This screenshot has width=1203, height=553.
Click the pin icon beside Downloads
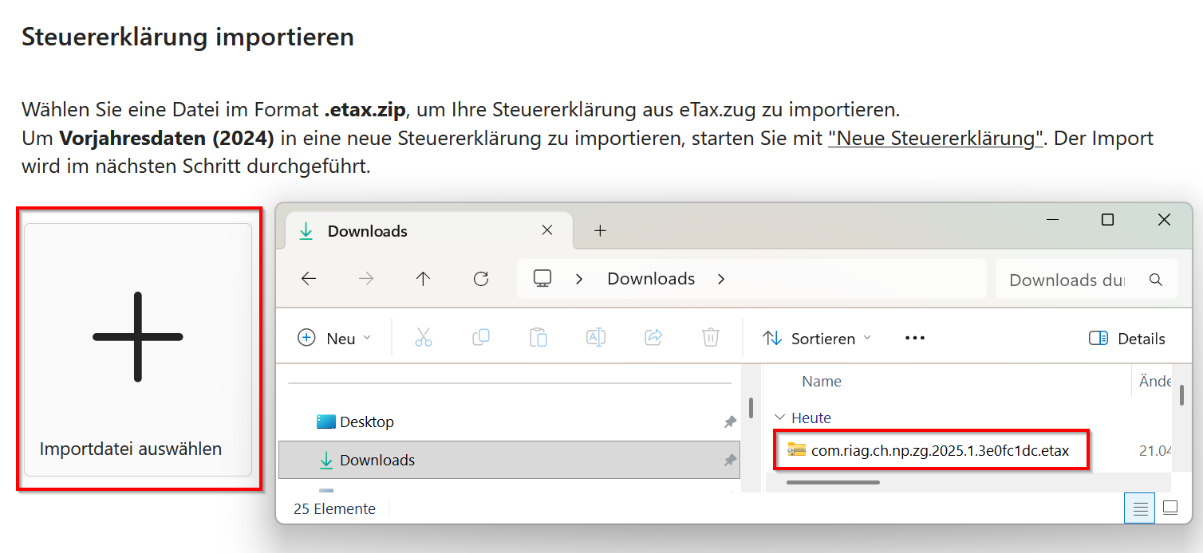tap(730, 461)
